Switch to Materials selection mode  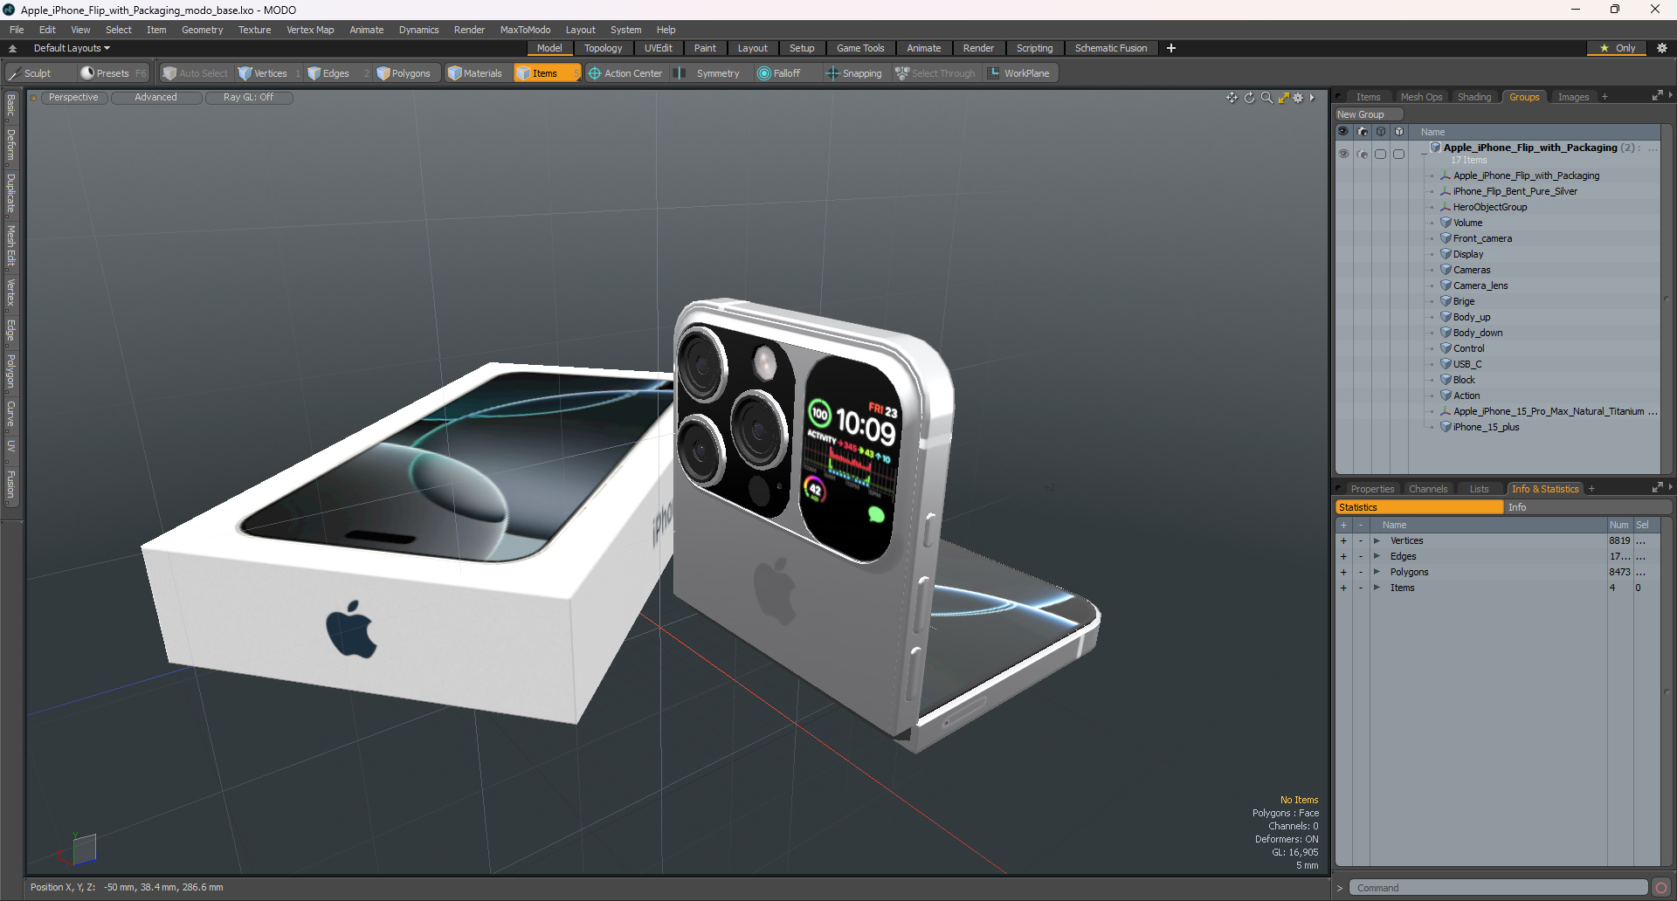point(475,73)
